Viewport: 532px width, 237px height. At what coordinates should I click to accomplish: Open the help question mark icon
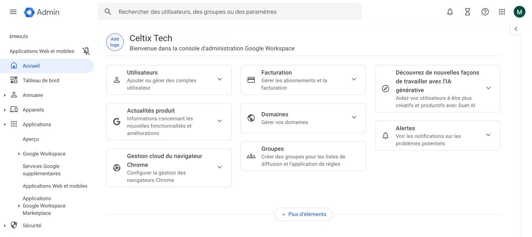point(485,12)
